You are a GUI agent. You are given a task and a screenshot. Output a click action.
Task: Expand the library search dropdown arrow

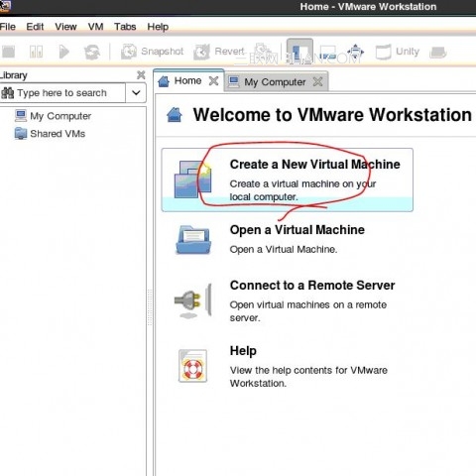coord(136,93)
